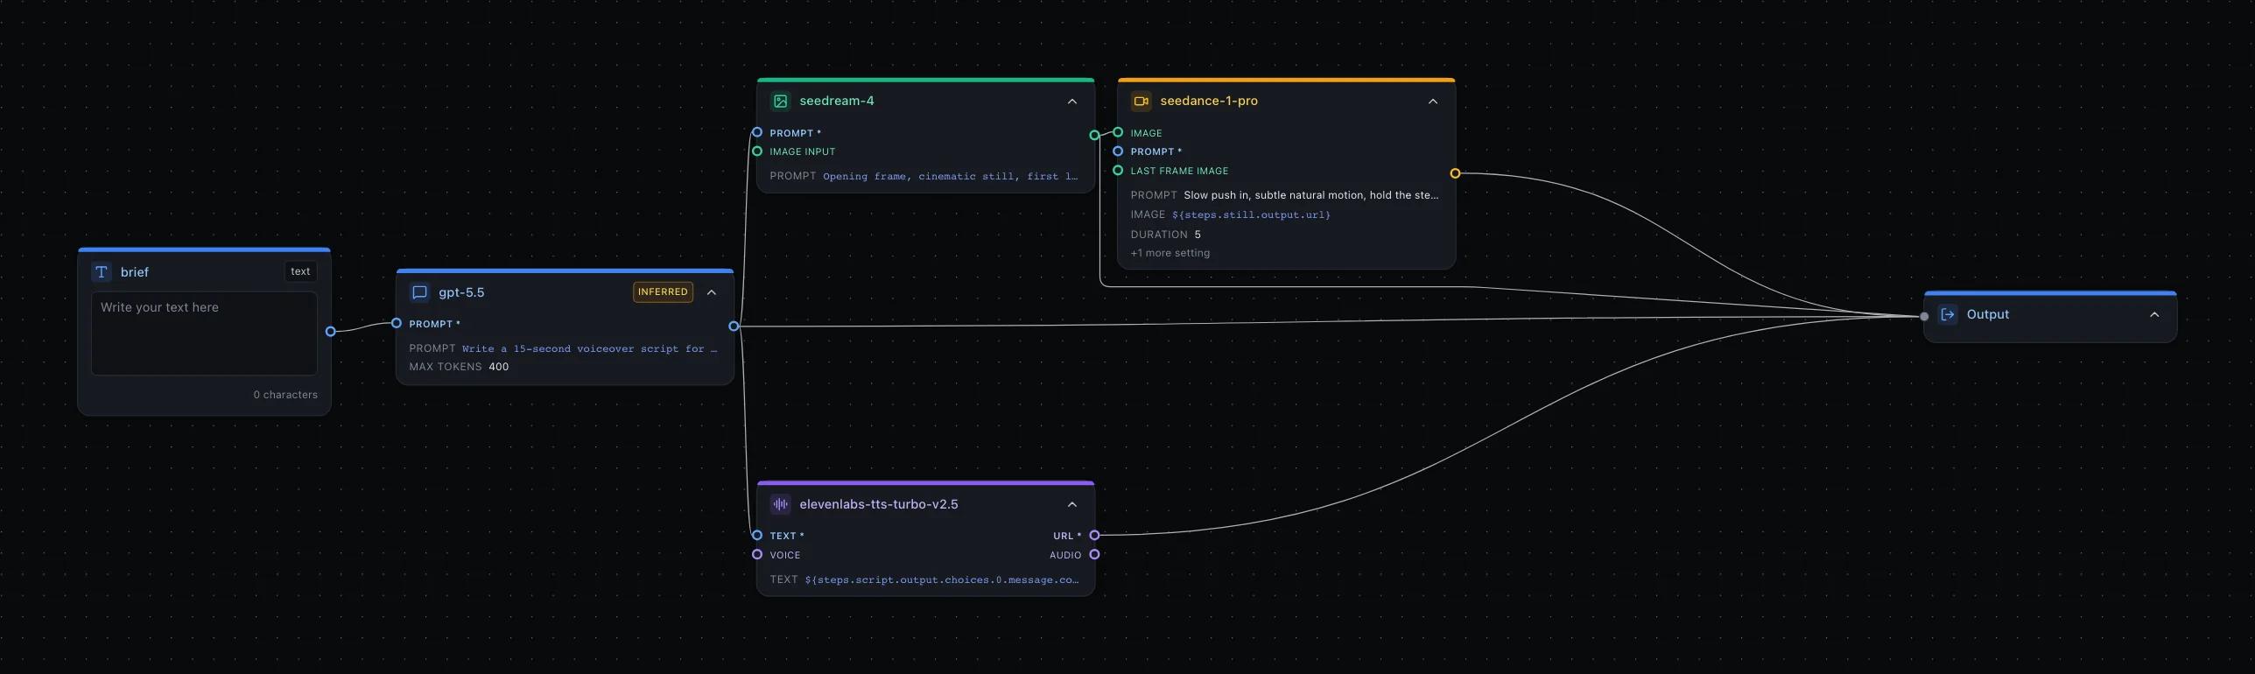
Task: Click elevenlabs AUDIO output port
Action: [x=1094, y=554]
